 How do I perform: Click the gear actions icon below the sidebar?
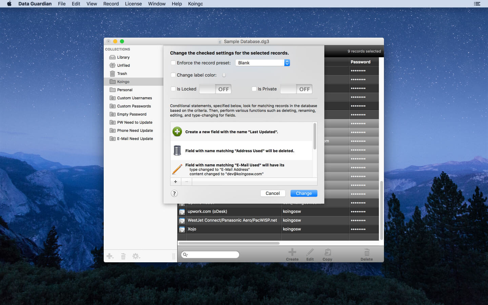(x=136, y=256)
